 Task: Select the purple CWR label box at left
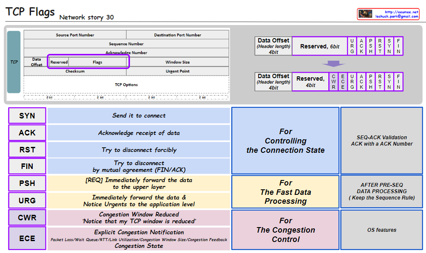pos(27,218)
